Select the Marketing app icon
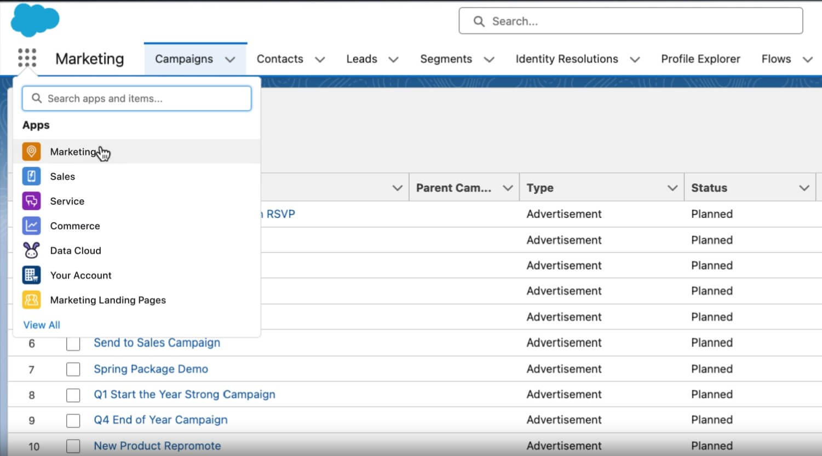 pos(31,152)
